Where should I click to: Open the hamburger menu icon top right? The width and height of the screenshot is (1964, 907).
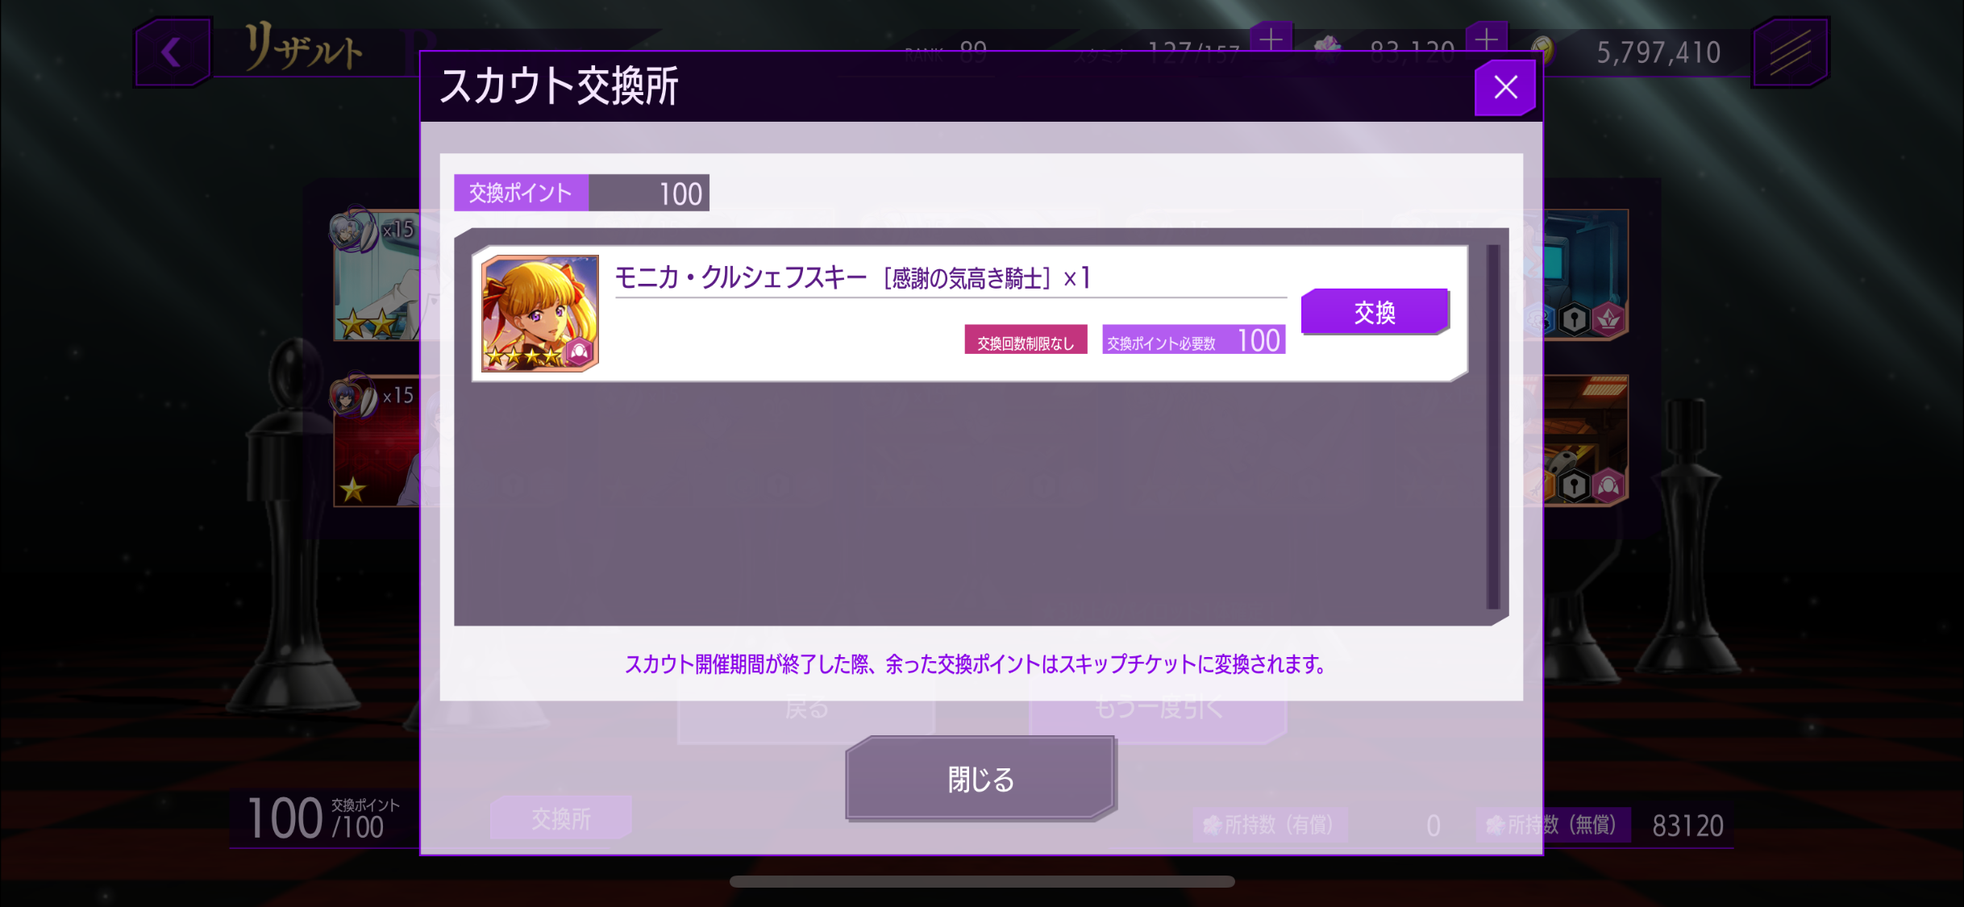[x=1790, y=52]
